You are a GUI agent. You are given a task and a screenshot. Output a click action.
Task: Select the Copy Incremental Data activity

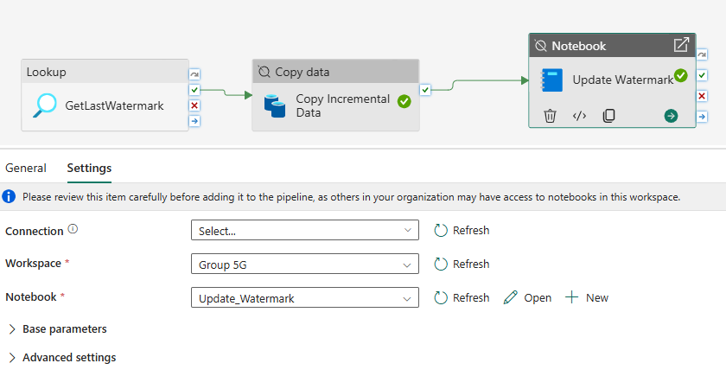(335, 95)
